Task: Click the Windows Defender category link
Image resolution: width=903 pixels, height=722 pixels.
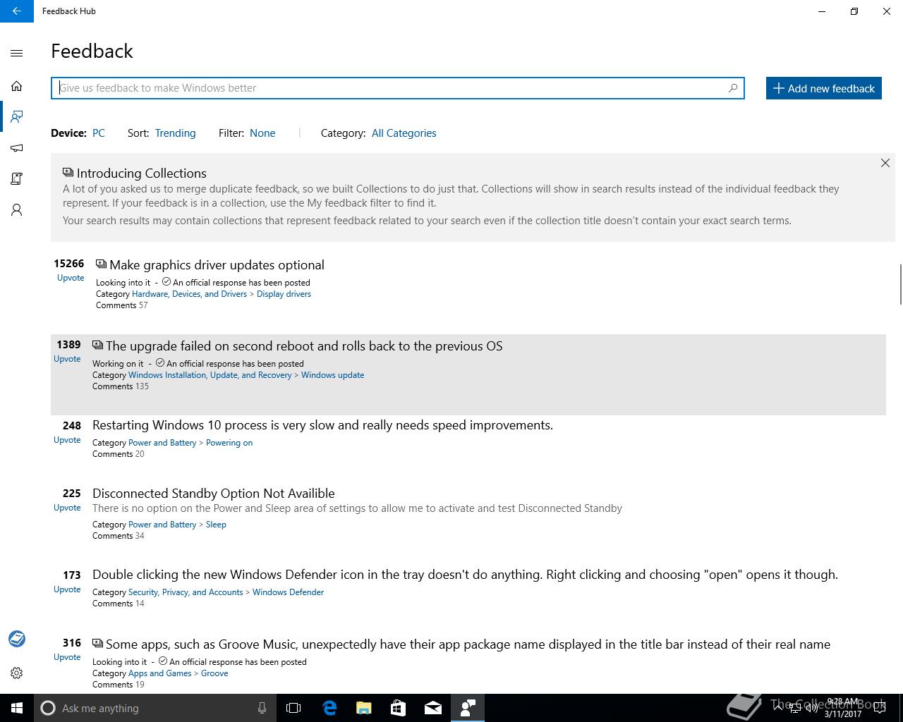Action: (288, 592)
